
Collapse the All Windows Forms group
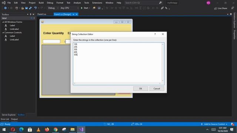[3, 22]
